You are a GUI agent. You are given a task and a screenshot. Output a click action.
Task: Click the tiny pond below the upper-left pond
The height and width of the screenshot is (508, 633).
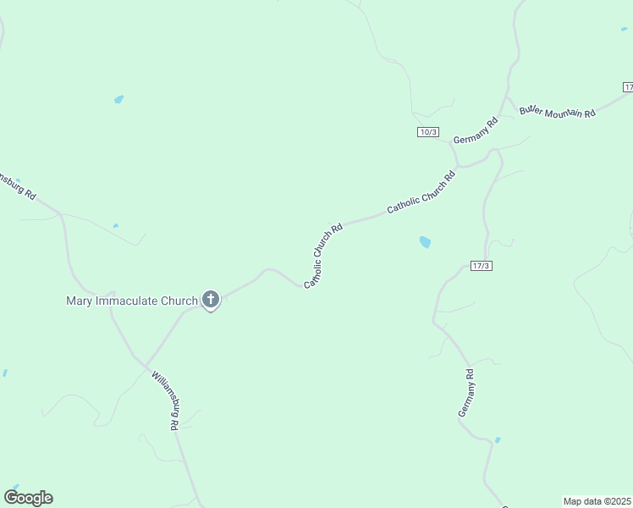tap(116, 226)
